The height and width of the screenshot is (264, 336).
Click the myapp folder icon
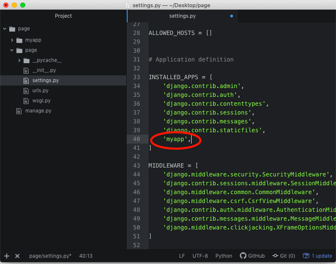pos(19,40)
